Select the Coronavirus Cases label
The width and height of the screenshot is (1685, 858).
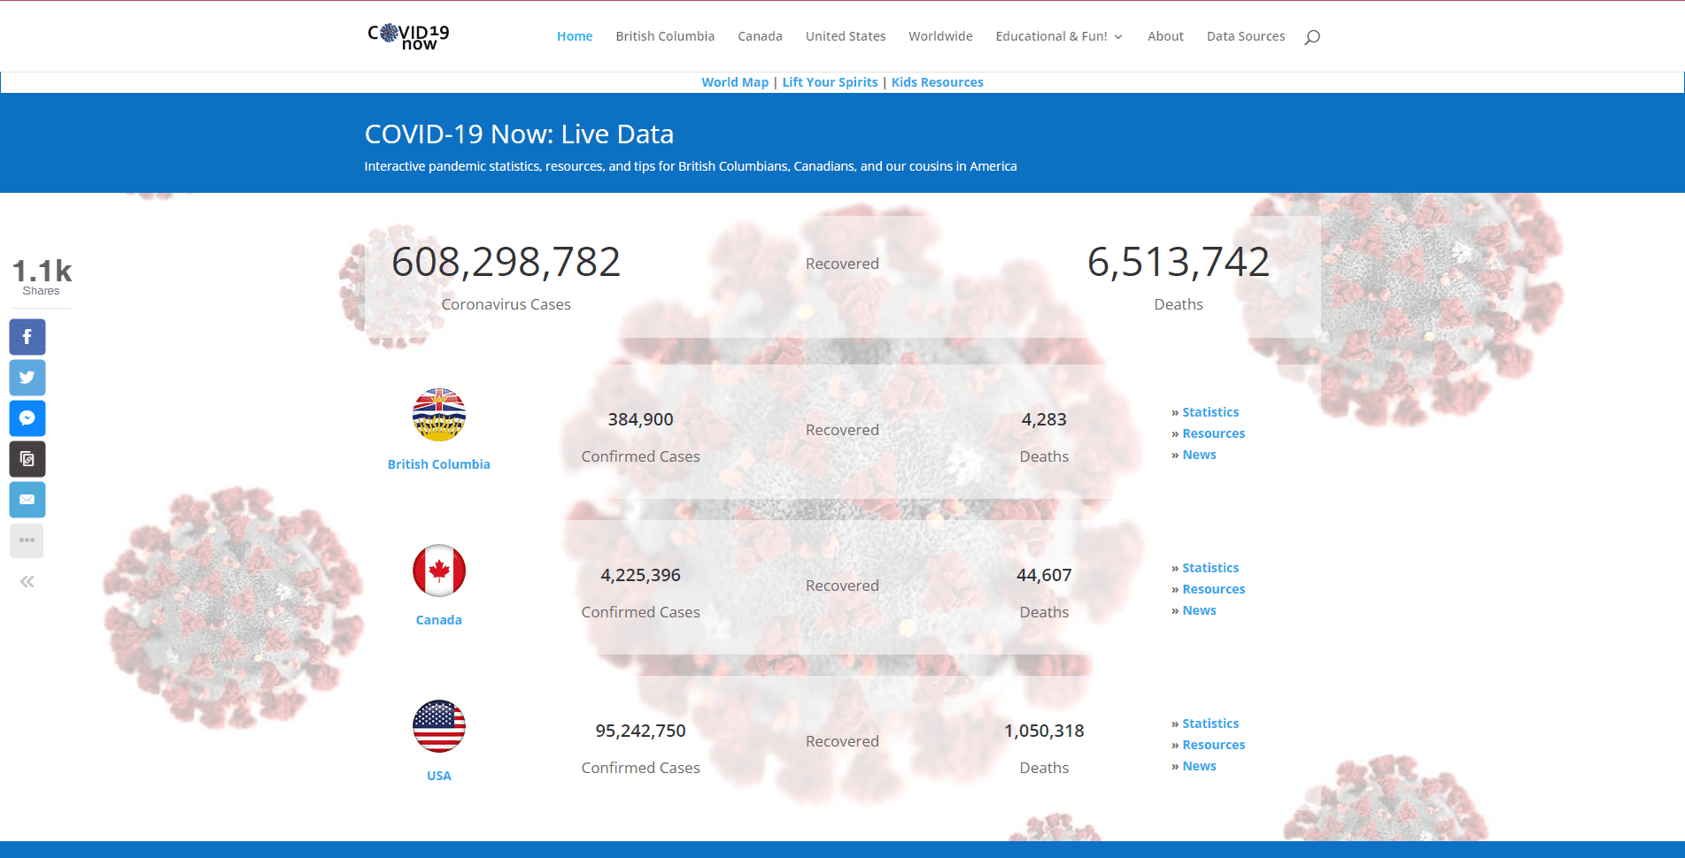506,304
